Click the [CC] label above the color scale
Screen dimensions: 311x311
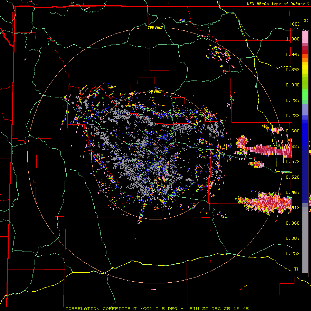coord(295,24)
